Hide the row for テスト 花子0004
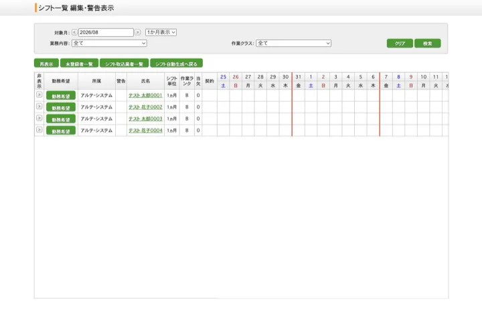The image size is (482, 321). tap(39, 130)
